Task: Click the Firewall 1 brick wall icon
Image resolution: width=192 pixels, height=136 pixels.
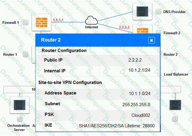Action: (41, 22)
